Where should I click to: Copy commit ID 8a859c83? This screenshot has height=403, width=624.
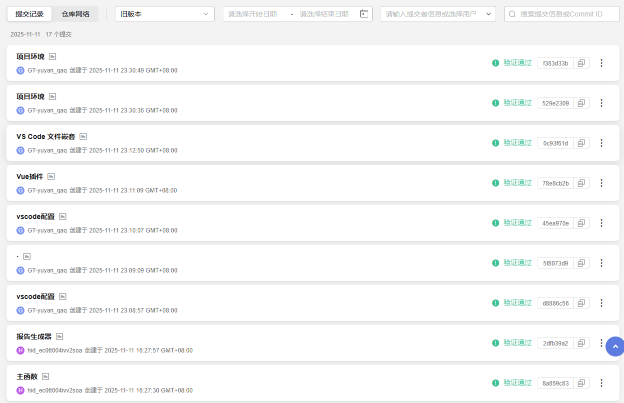[x=581, y=383]
